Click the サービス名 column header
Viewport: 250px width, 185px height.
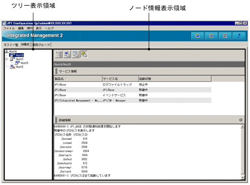click(121, 78)
